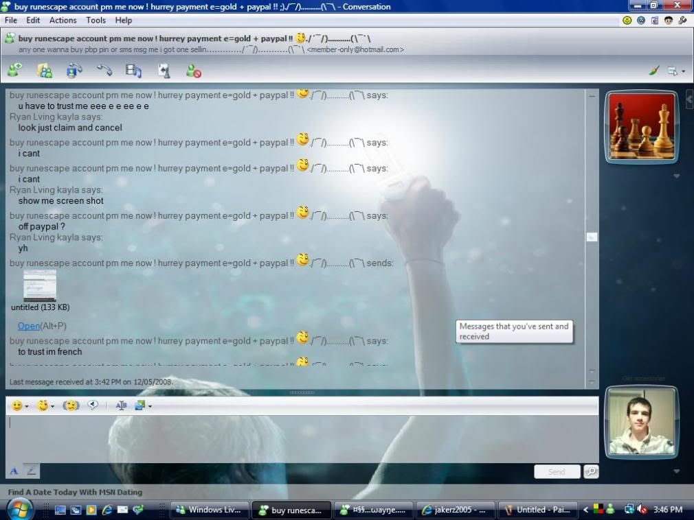Switch to handwriting mode with pen icon
The width and height of the screenshot is (694, 520).
click(x=31, y=471)
